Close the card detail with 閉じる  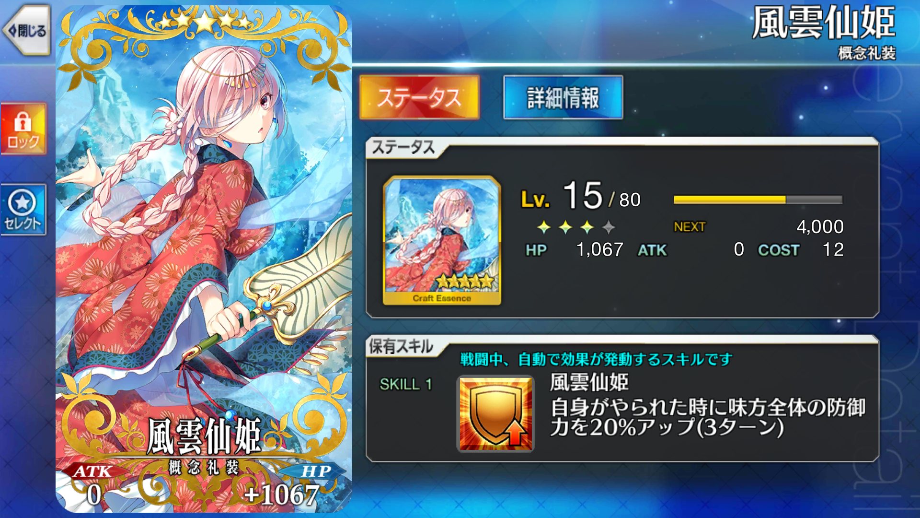(x=26, y=30)
